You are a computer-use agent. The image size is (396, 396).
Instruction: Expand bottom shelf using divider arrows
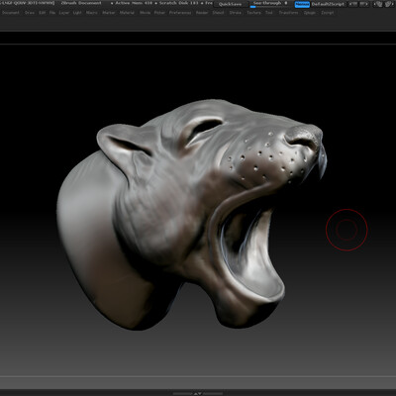[x=198, y=393]
